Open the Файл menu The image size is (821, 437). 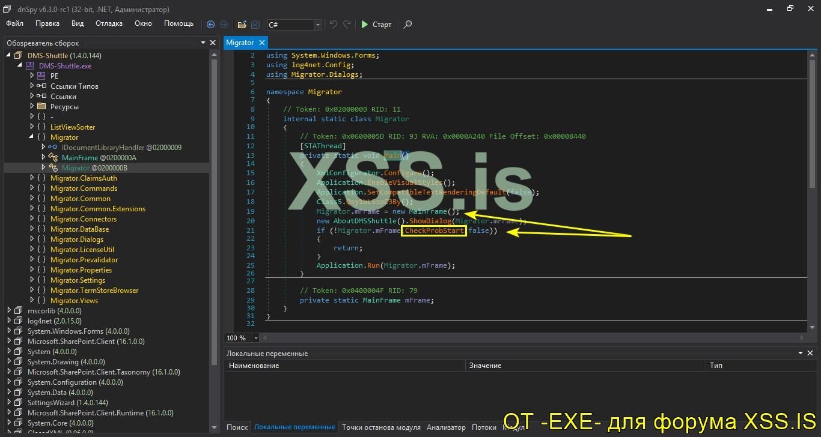[15, 23]
